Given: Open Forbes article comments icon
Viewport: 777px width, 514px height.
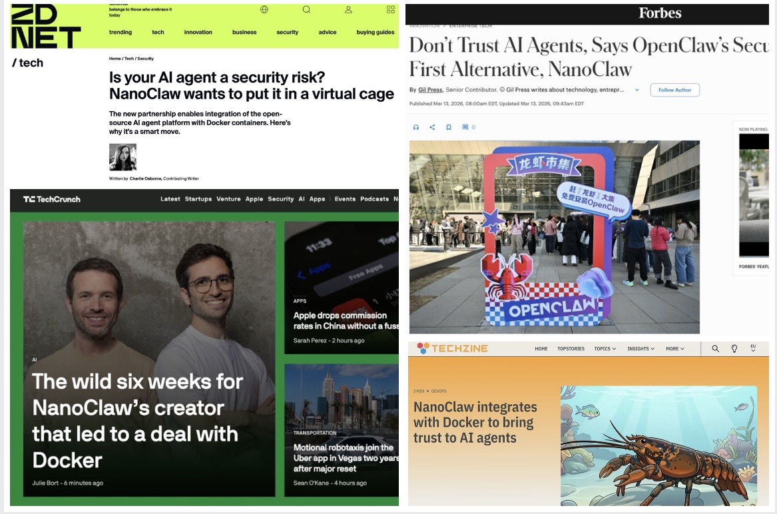Looking at the screenshot, I should 464,127.
